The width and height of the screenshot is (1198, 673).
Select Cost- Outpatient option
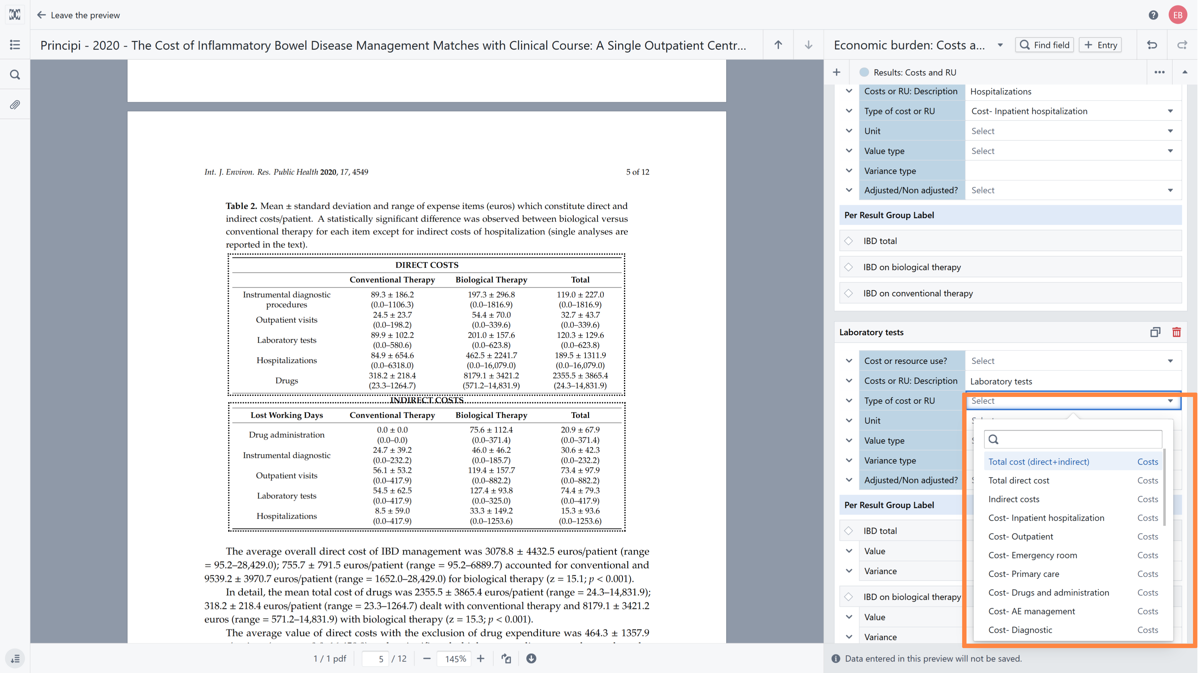coord(1073,537)
